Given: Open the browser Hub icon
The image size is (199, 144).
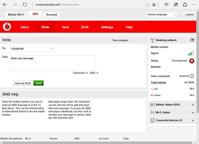Looking at the screenshot, I should tap(167, 5).
